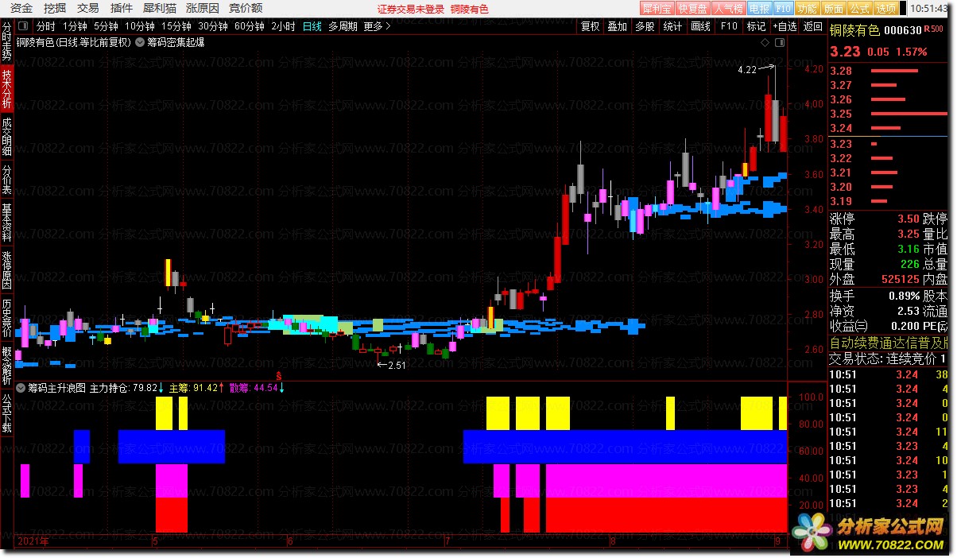Open the 成交明细 side tab
This screenshot has width=957, height=558.
click(x=6, y=137)
